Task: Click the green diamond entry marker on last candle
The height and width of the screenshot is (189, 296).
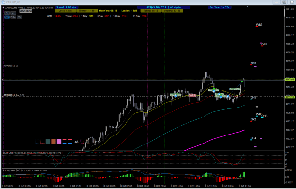Action: [242, 82]
